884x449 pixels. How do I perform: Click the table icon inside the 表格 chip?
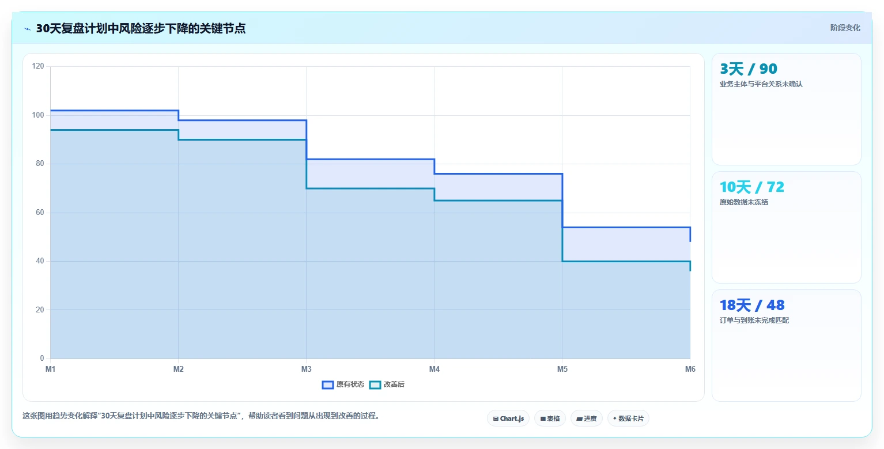(x=543, y=419)
